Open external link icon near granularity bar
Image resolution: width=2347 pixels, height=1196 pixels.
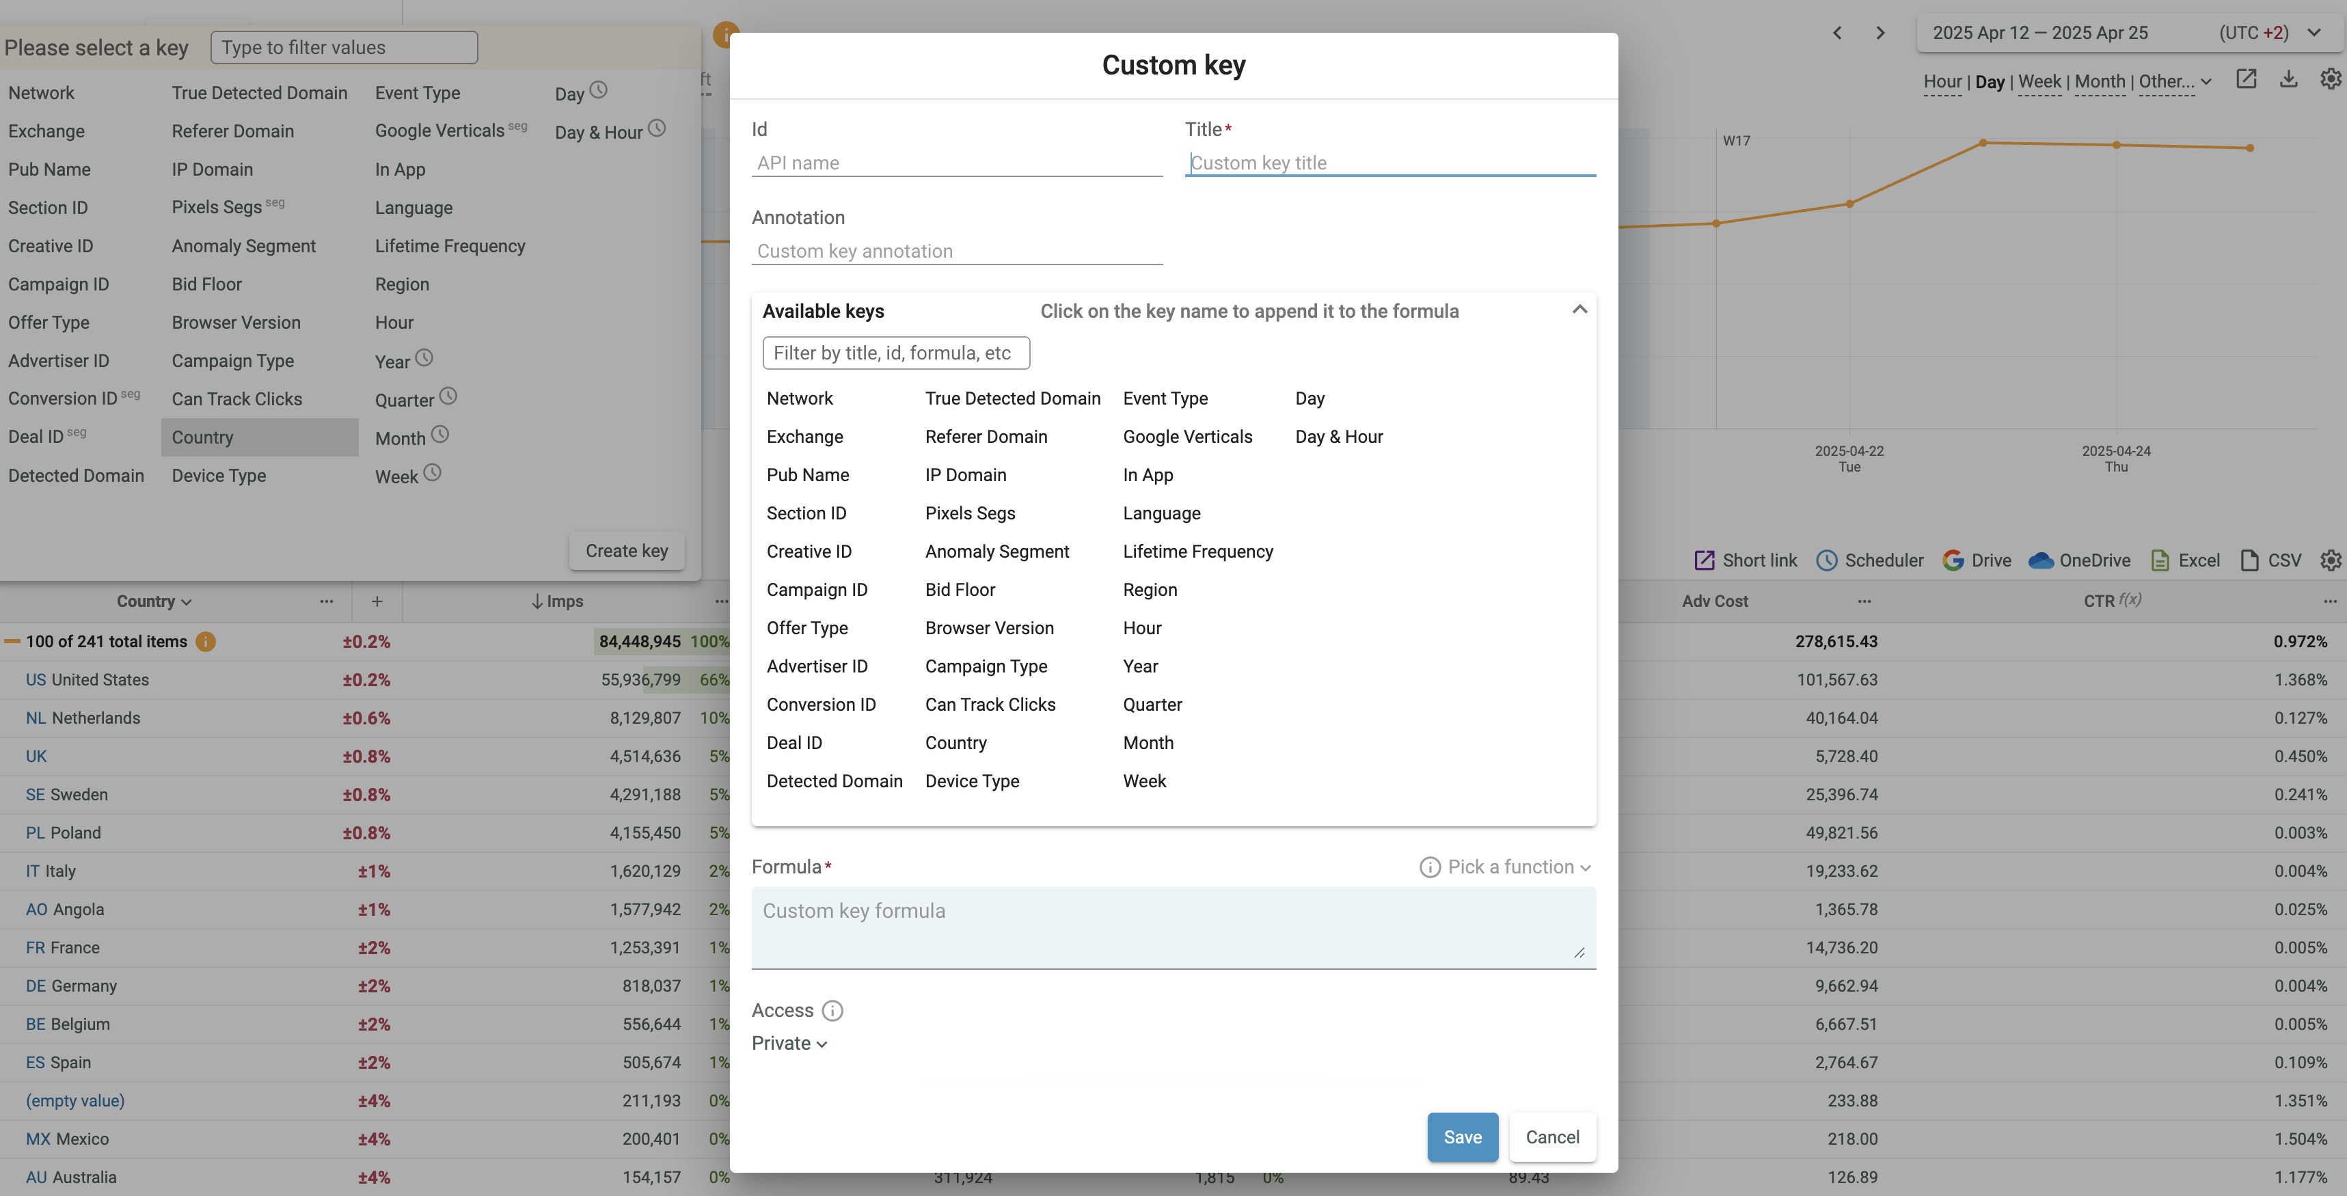tap(2246, 79)
